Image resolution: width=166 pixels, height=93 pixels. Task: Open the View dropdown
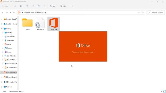64,6
